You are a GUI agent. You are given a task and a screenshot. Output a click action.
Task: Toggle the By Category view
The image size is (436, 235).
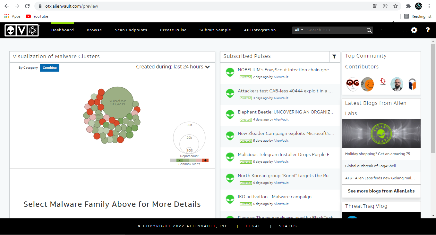[x=28, y=68]
